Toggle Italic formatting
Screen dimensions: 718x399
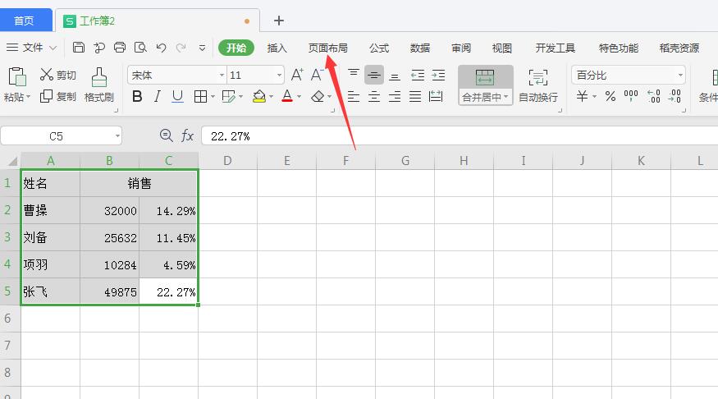point(157,96)
